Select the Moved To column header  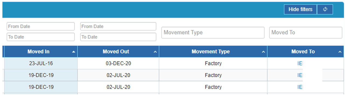point(306,52)
